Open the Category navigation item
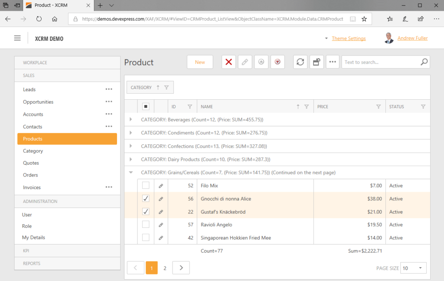Screen dimensions: 444x281 (x=34, y=150)
